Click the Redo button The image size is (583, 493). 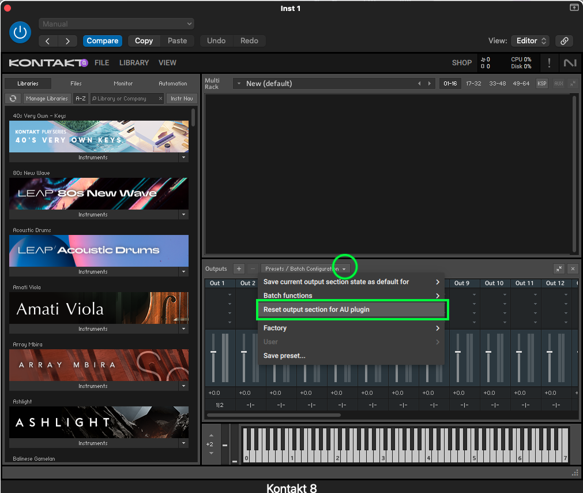tap(249, 41)
